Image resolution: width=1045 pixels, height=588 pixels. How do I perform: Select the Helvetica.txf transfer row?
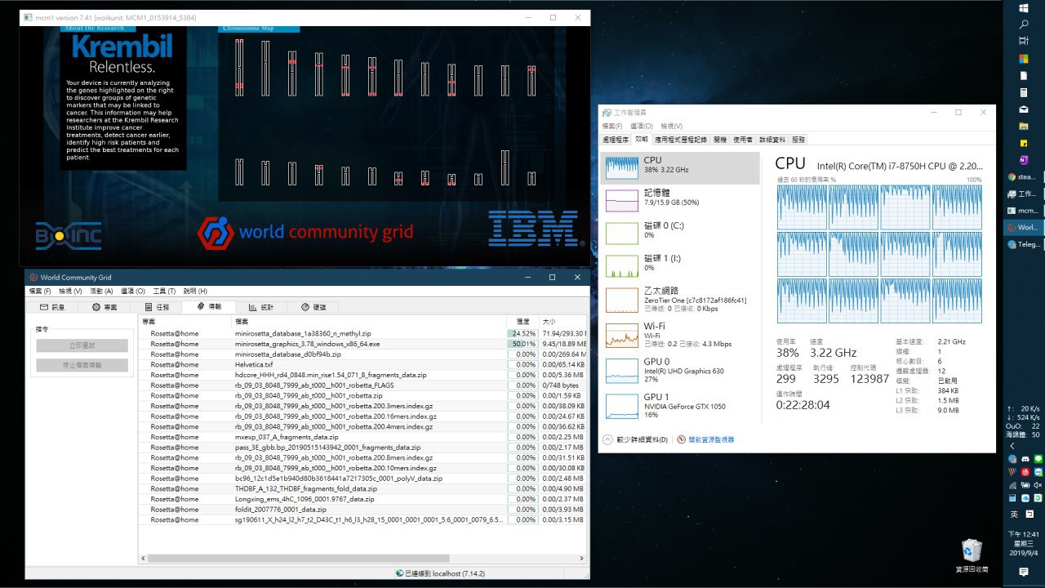363,364
